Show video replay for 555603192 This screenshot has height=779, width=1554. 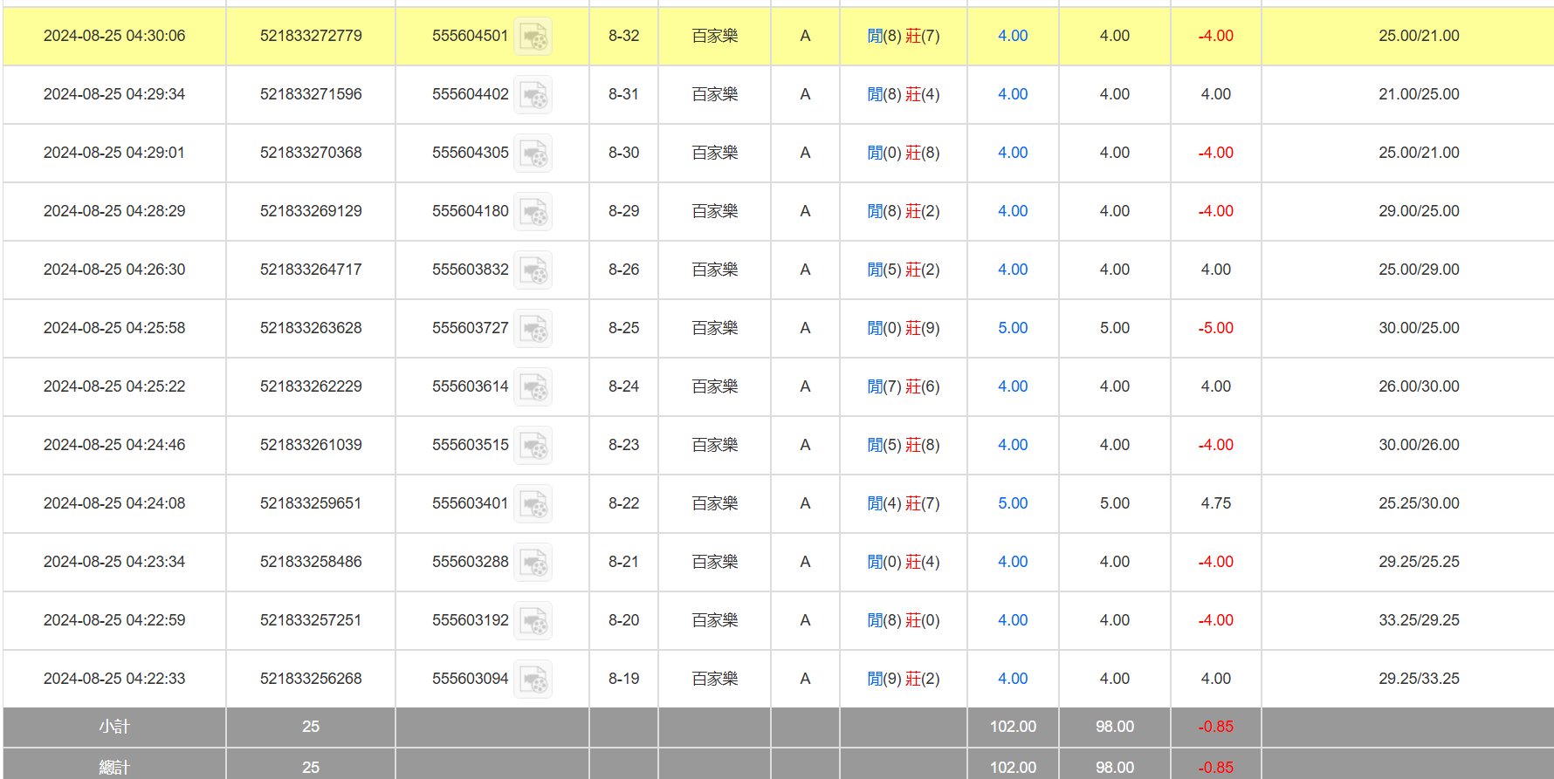pyautogui.click(x=533, y=621)
